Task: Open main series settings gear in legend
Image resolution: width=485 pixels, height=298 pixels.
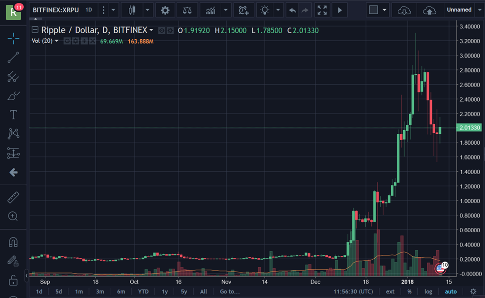Action: pos(170,31)
